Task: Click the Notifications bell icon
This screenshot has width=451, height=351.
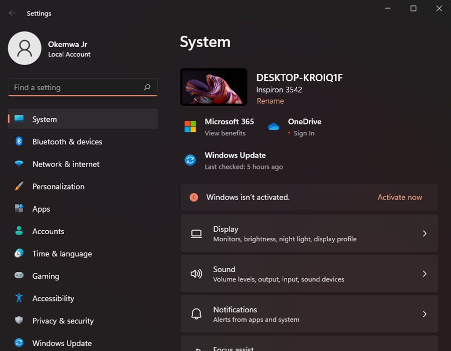Action: point(196,314)
